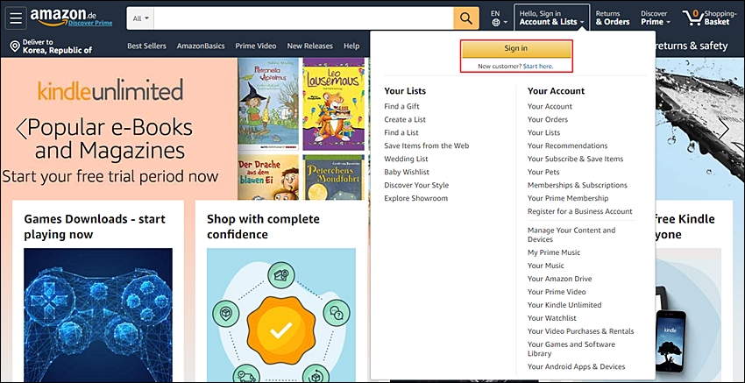Viewport: 745px width, 383px height.
Task: Open Your Subscribe & Save Items
Action: coord(575,159)
